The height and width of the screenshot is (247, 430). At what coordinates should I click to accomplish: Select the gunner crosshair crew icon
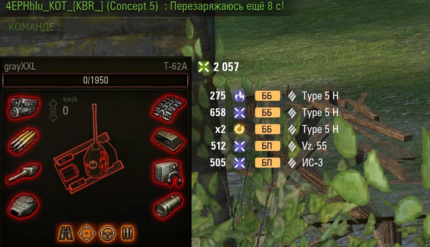87,233
